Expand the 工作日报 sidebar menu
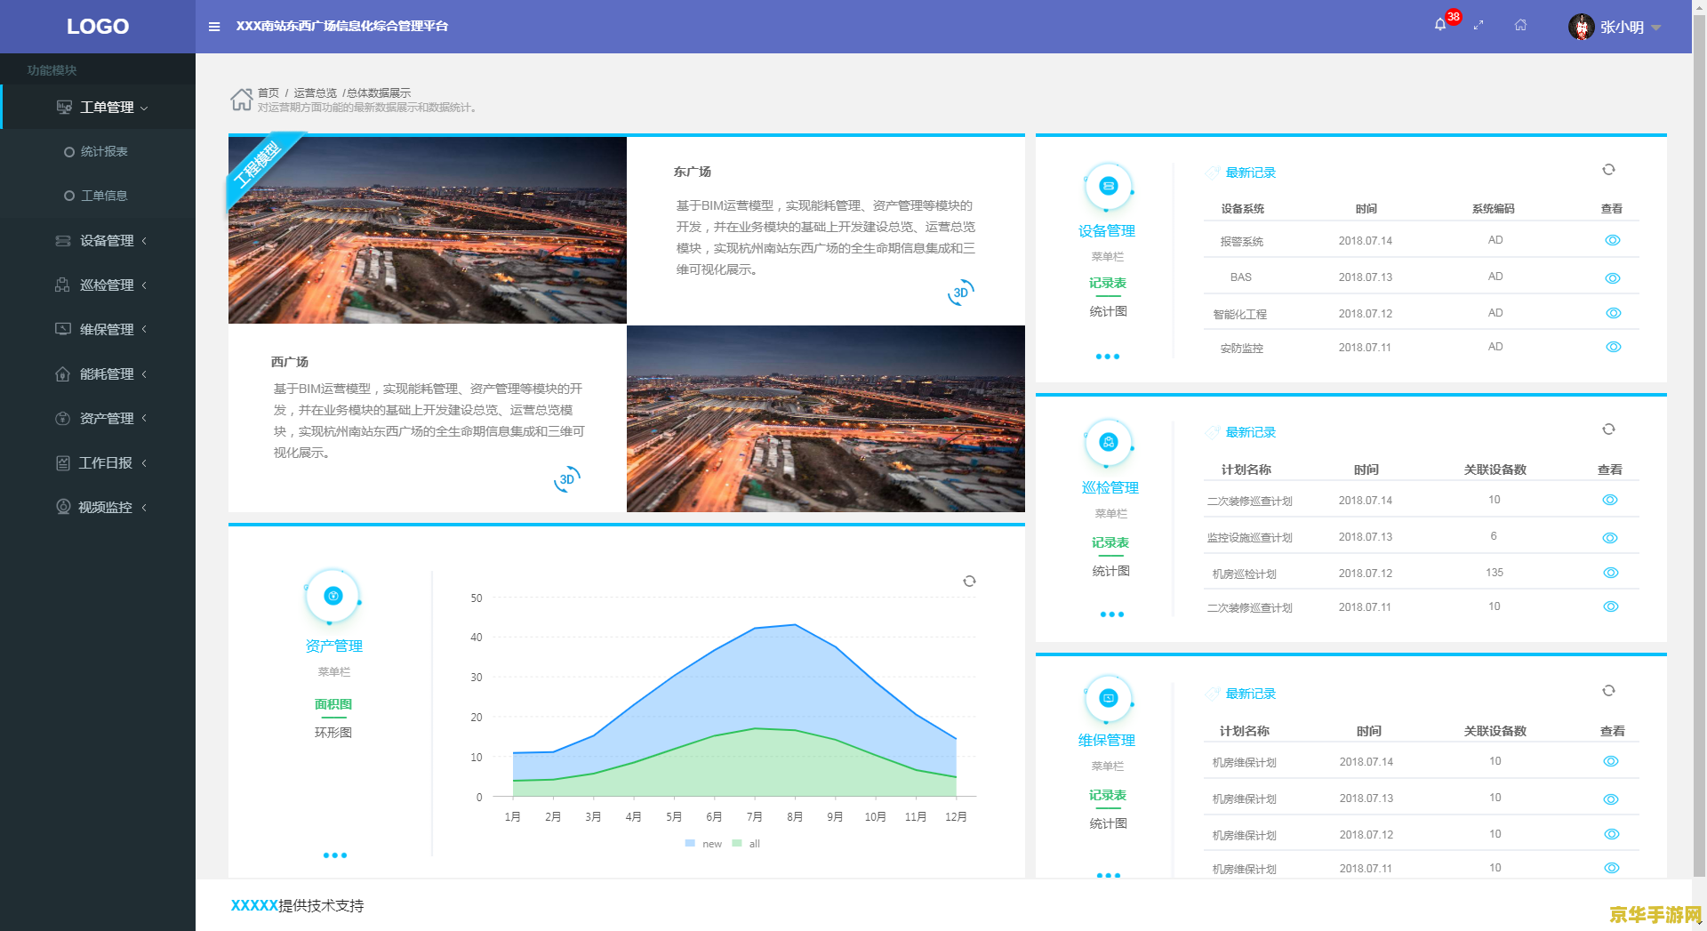The image size is (1707, 931). pyautogui.click(x=144, y=462)
